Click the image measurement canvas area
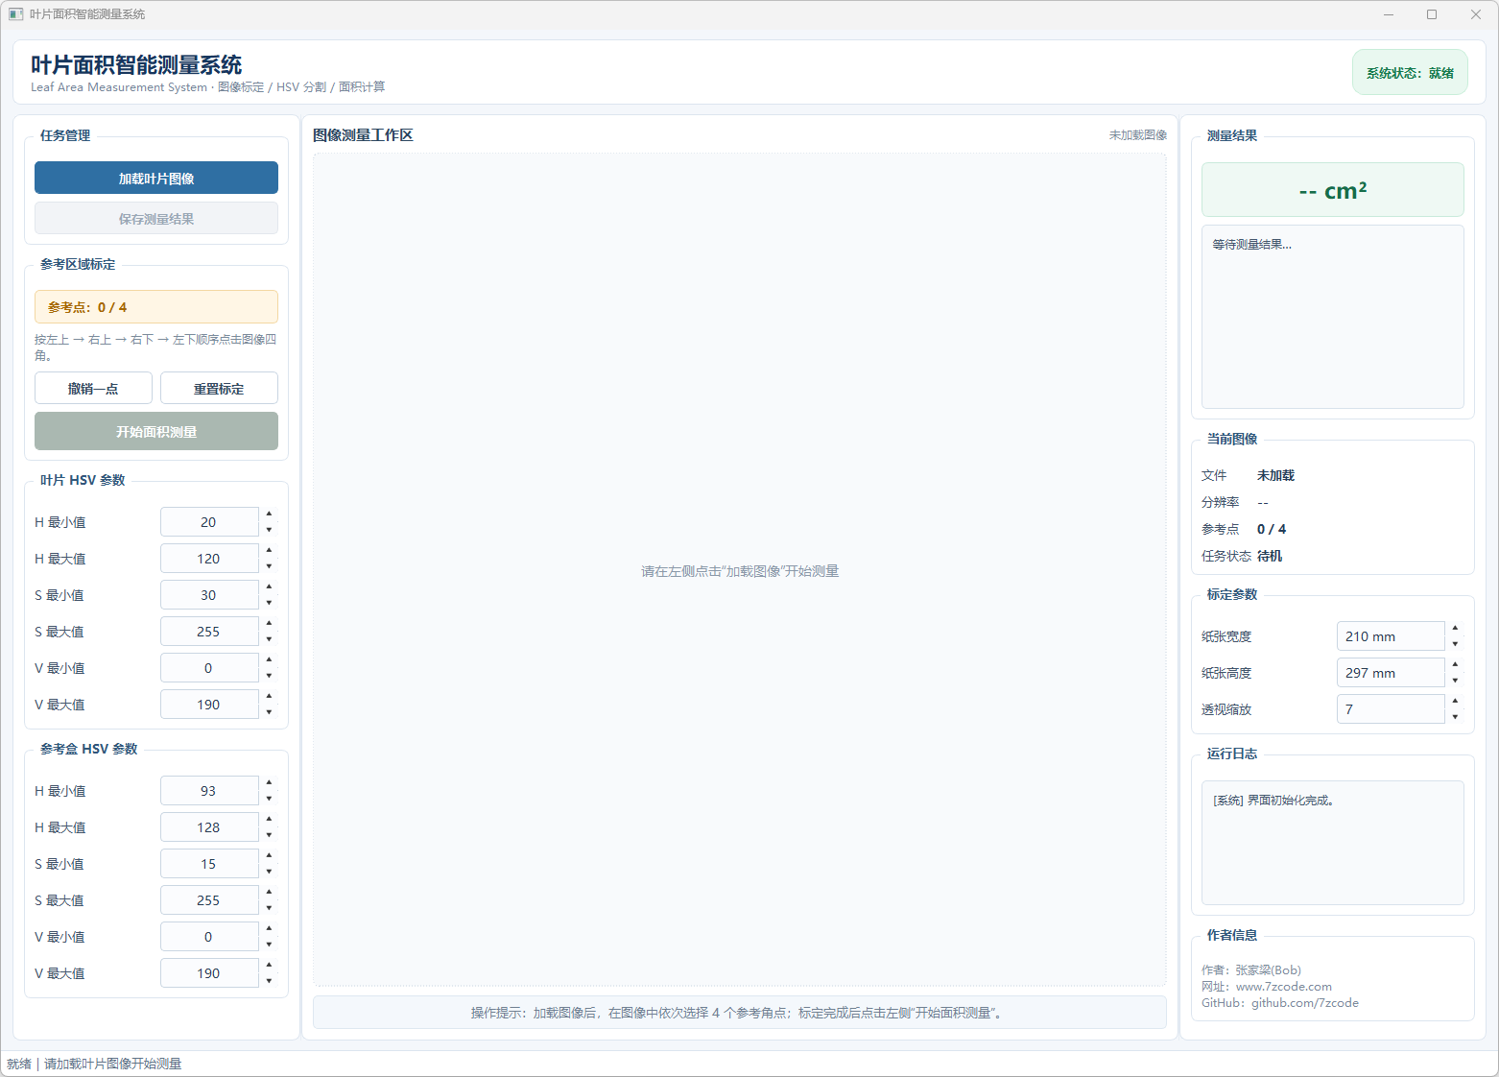Screen dimensions: 1499x1077 (x=739, y=570)
